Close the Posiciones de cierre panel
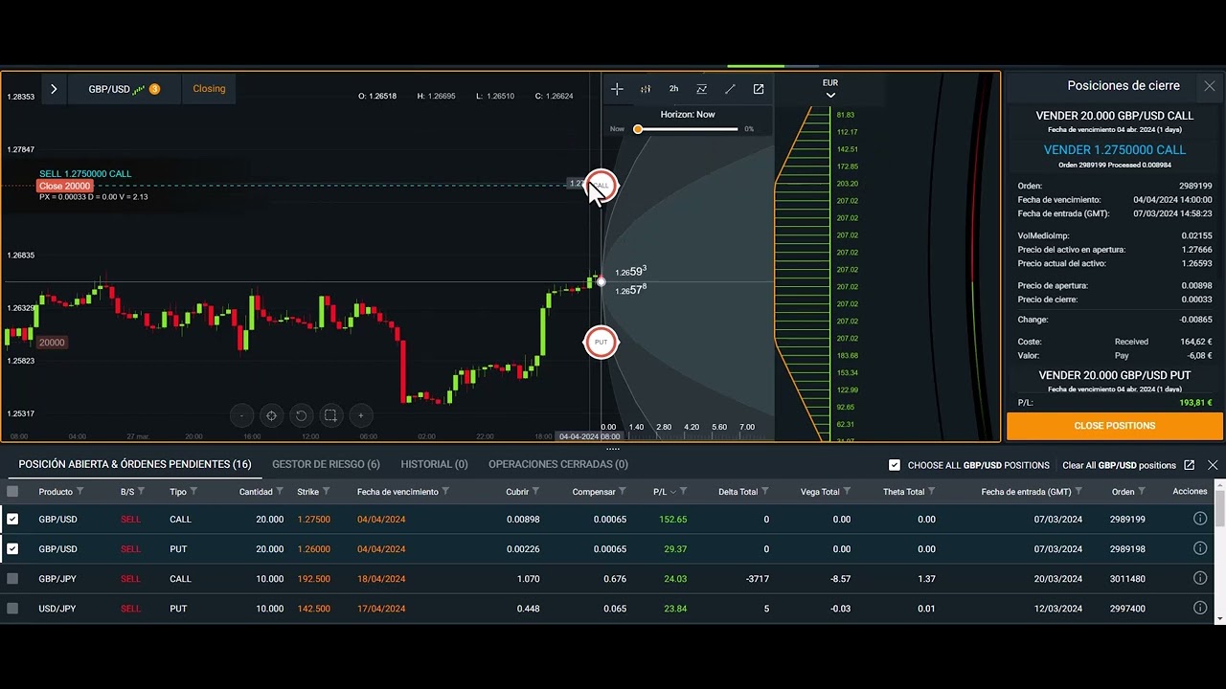The image size is (1226, 689). tap(1210, 86)
